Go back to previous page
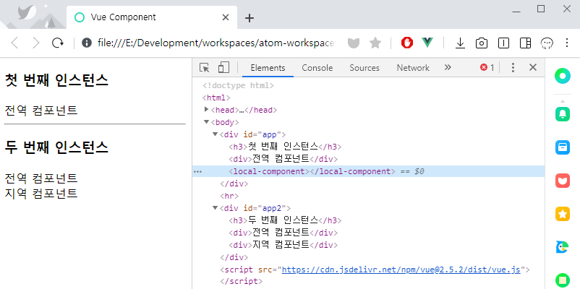Viewport: 580px width, 289px height. point(14,43)
